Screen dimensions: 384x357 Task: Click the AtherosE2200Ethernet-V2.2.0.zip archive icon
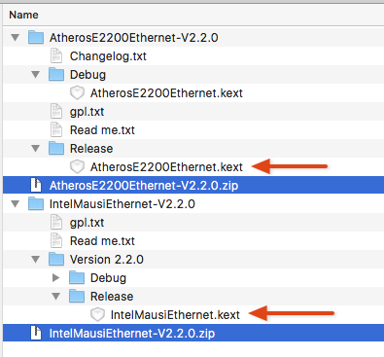pyautogui.click(x=36, y=185)
